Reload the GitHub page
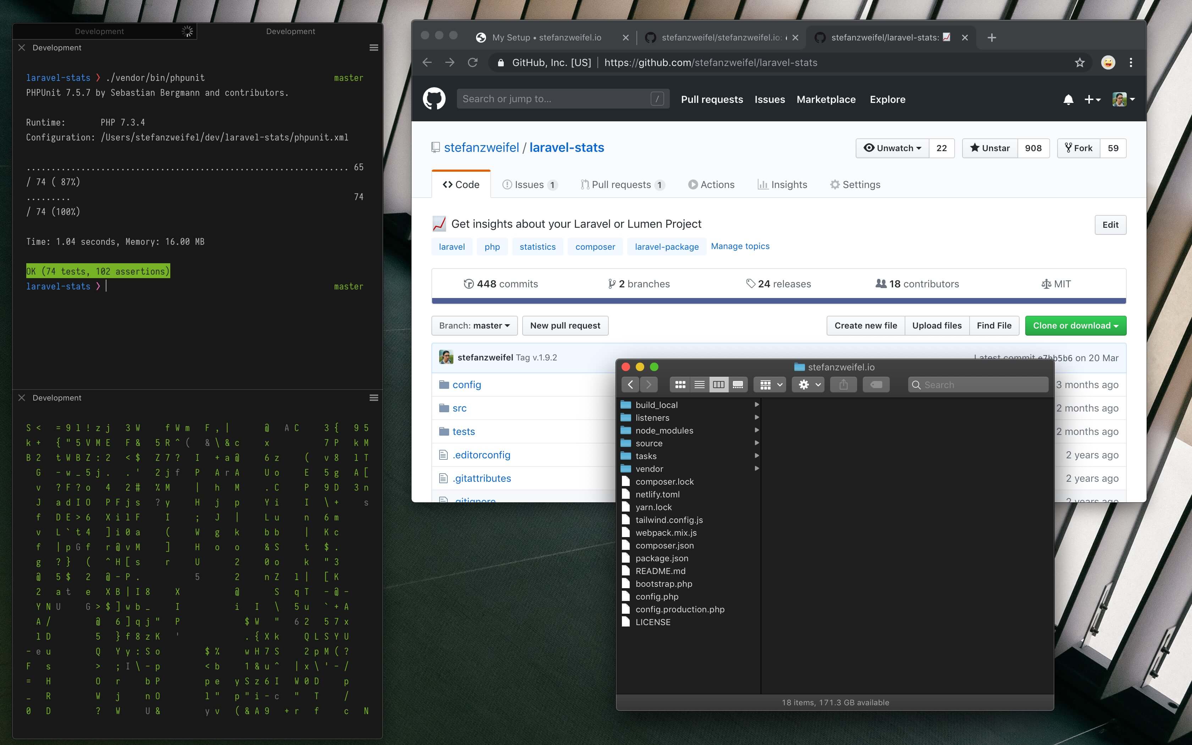Viewport: 1192px width, 745px height. [473, 62]
